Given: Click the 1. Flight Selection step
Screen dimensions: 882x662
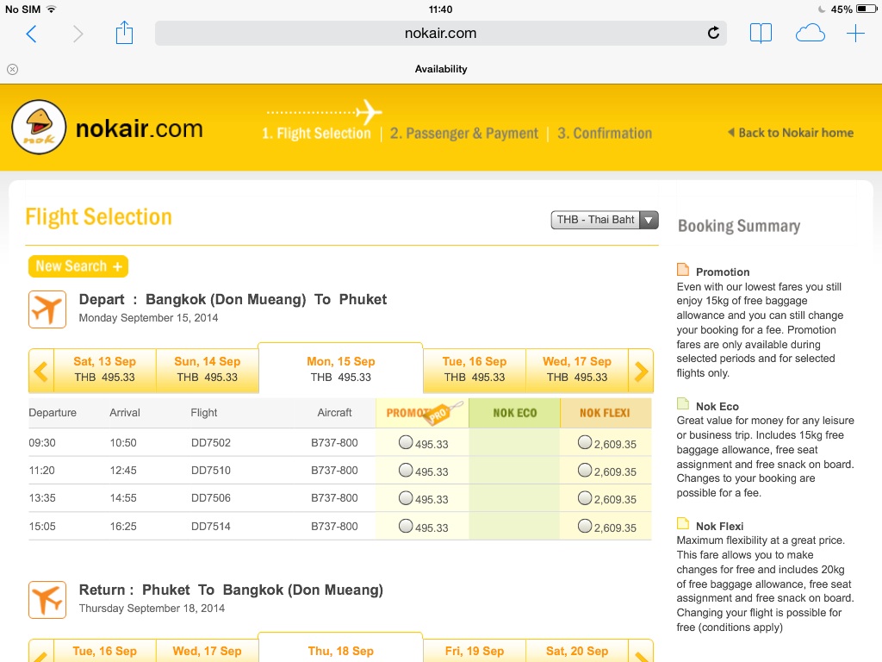Looking at the screenshot, I should point(316,134).
